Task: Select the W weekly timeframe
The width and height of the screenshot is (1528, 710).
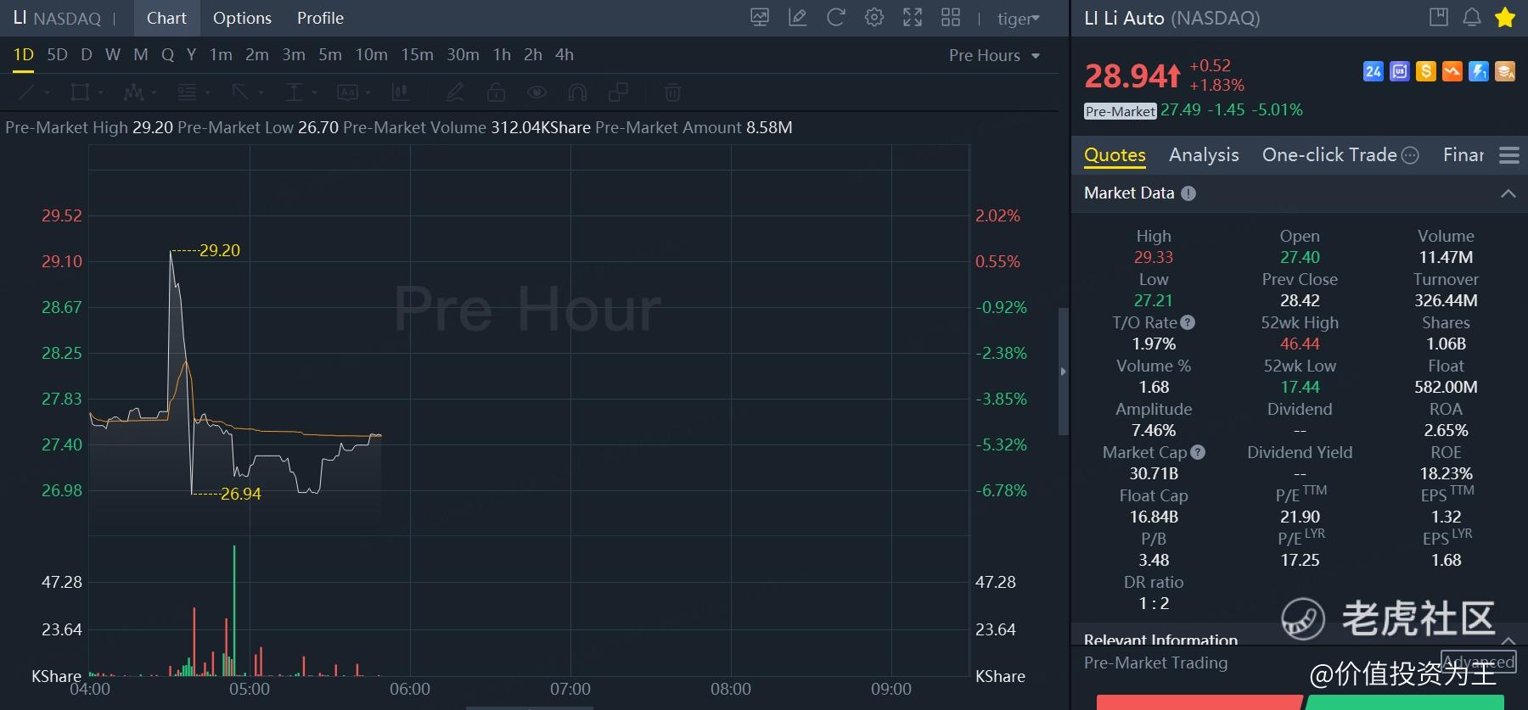Action: coord(113,55)
